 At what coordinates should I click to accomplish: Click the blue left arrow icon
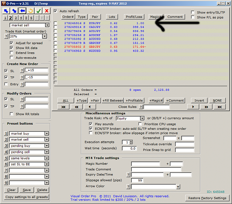click(x=23, y=11)
